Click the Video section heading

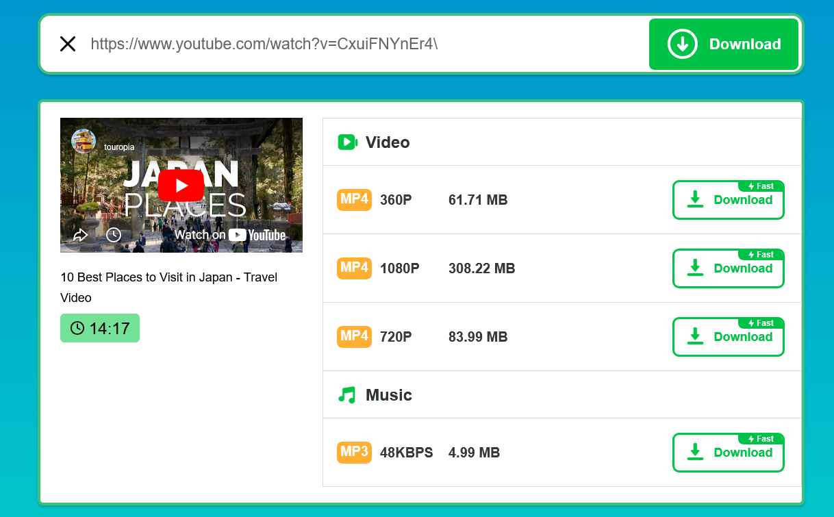[388, 142]
